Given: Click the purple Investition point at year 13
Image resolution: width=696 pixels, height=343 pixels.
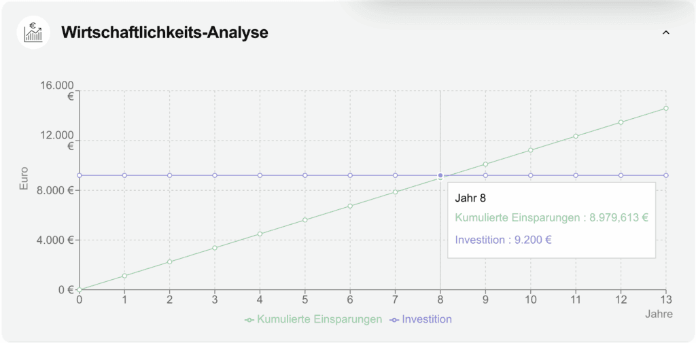Looking at the screenshot, I should click(666, 175).
